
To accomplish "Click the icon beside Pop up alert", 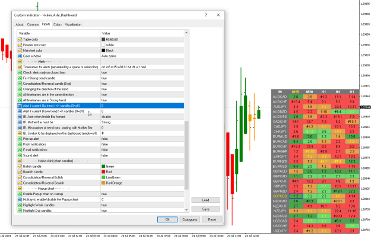I will point(20,139).
